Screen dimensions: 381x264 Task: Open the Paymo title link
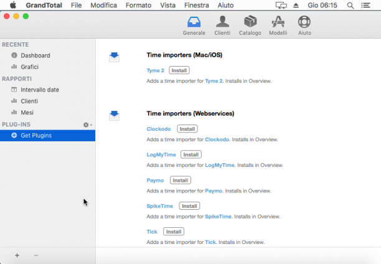point(155,181)
